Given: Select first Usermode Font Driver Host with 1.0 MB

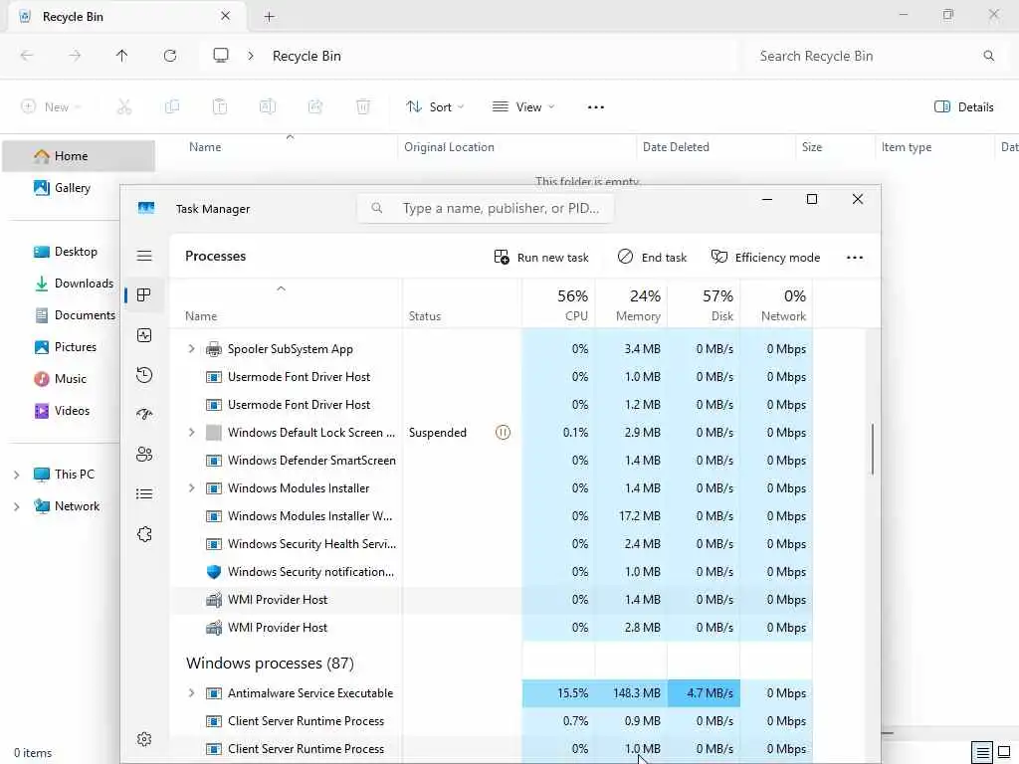Looking at the screenshot, I should tap(492, 377).
